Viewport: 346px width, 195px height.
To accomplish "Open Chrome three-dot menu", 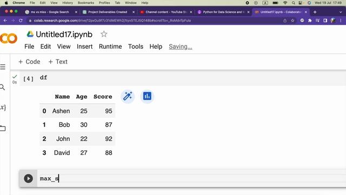I will [341, 21].
